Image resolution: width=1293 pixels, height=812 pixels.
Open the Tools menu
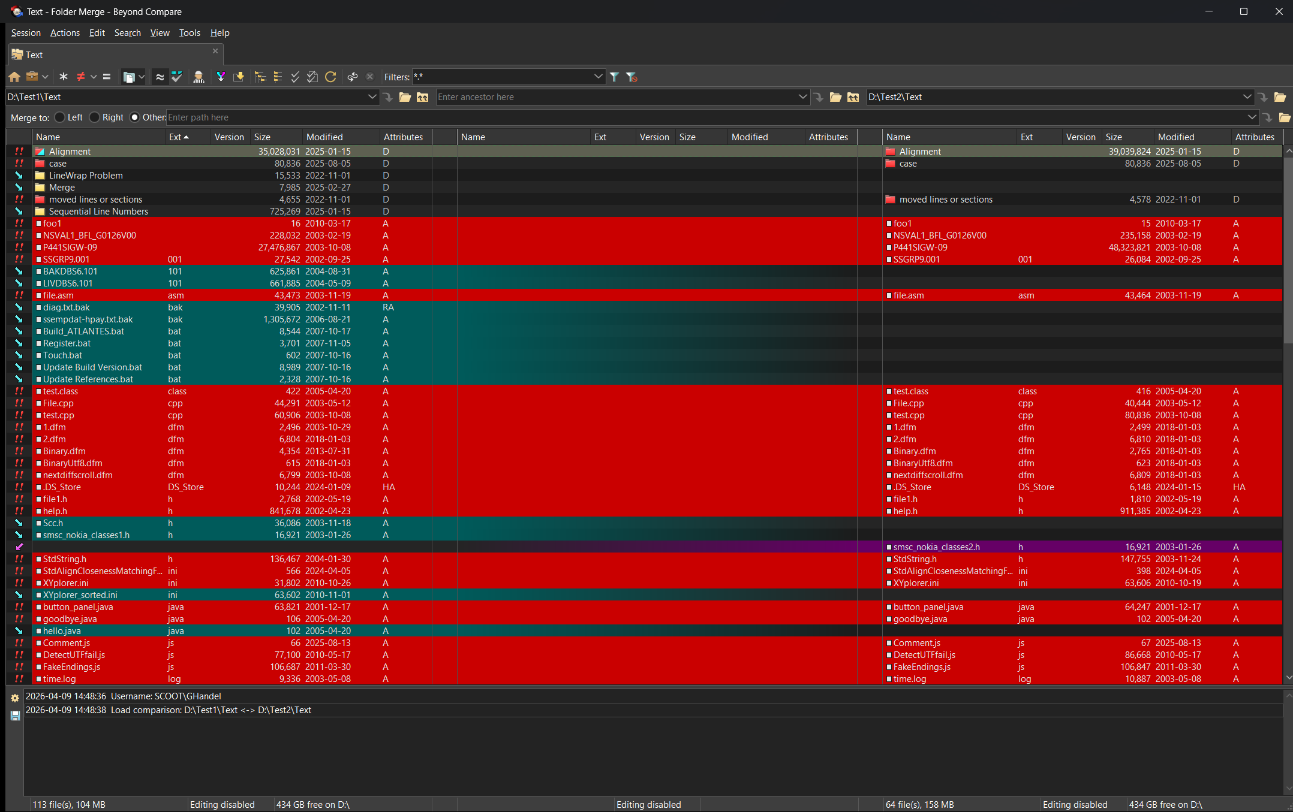click(190, 33)
